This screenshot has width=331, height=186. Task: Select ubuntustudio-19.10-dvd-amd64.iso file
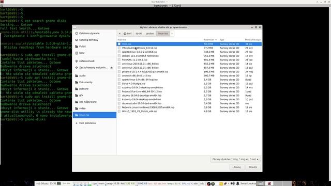point(189,103)
